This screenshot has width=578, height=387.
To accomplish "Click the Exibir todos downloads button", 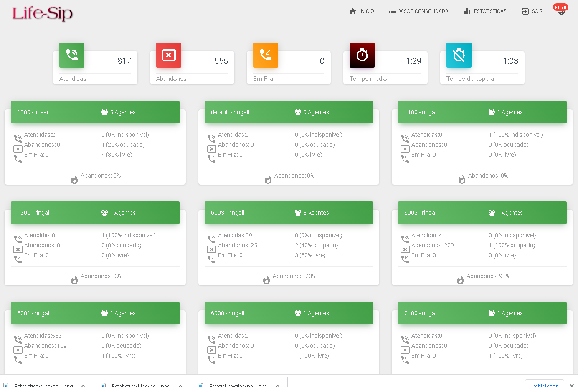I will pos(544,384).
